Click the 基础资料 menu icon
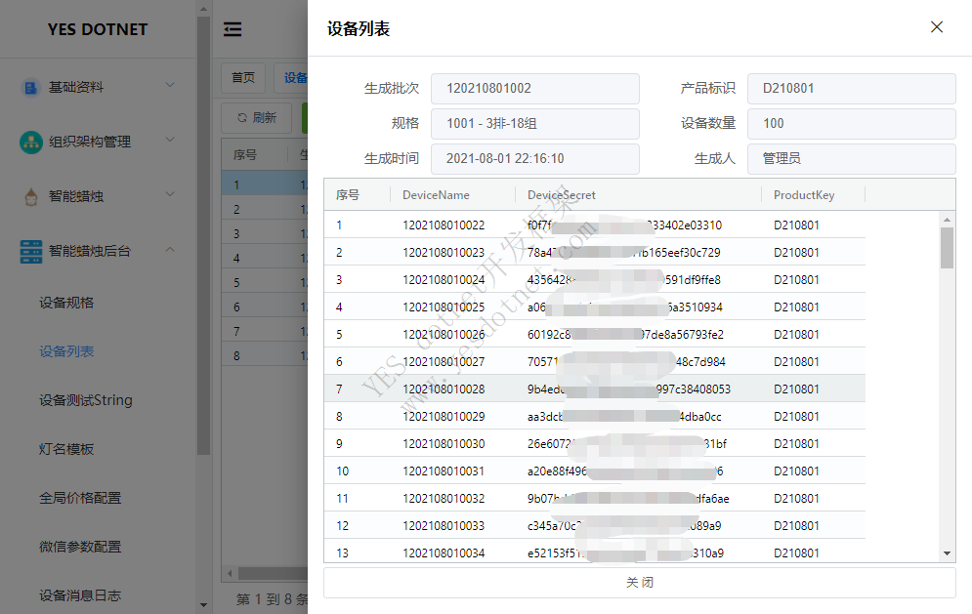Viewport: 972px width, 614px height. (31, 87)
